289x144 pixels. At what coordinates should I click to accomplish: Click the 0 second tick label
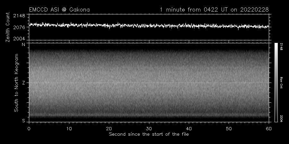[29, 129]
